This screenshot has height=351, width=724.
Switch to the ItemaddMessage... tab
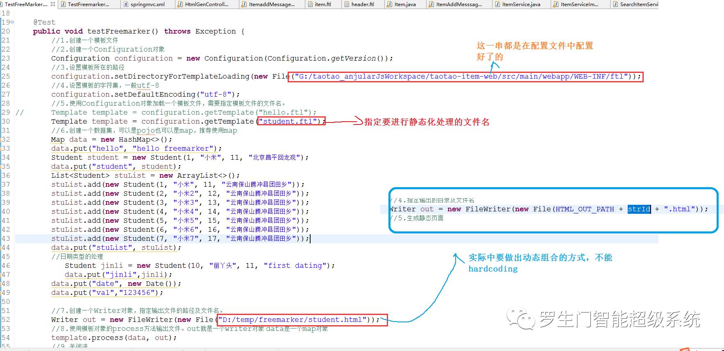pos(272,5)
